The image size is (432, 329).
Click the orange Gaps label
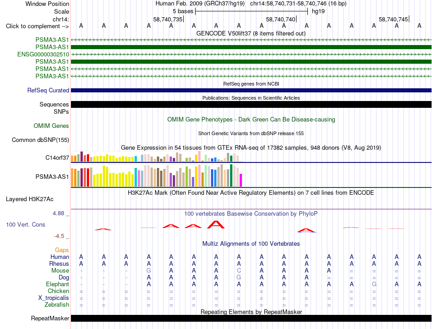click(62, 250)
